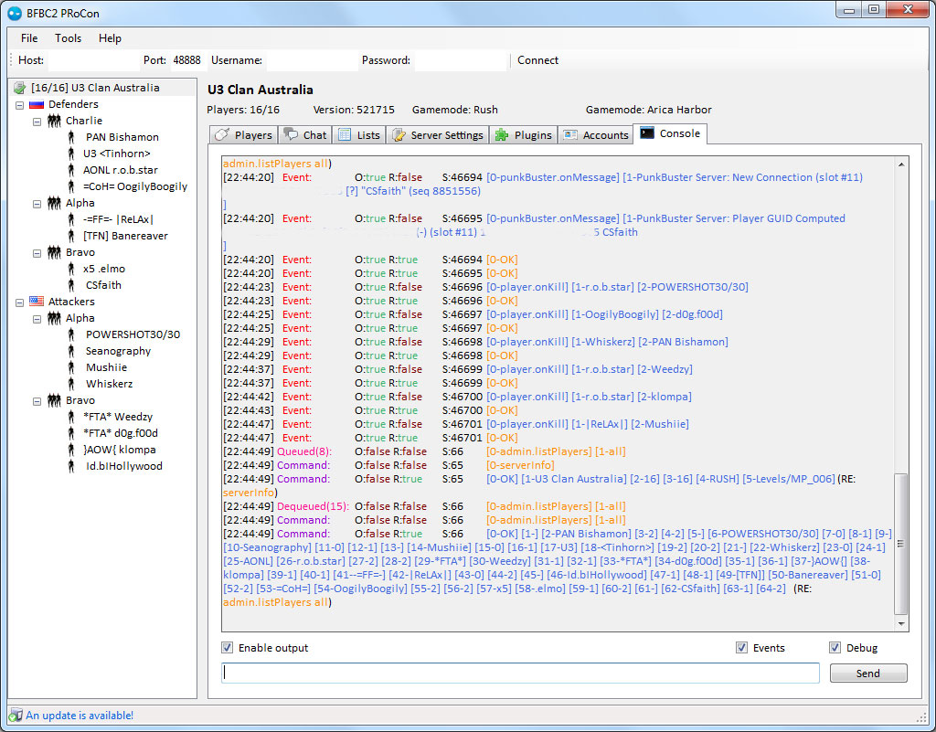936x732 pixels.
Task: Click the squad icon beside Attackers' Bravo
Action: pyautogui.click(x=54, y=400)
